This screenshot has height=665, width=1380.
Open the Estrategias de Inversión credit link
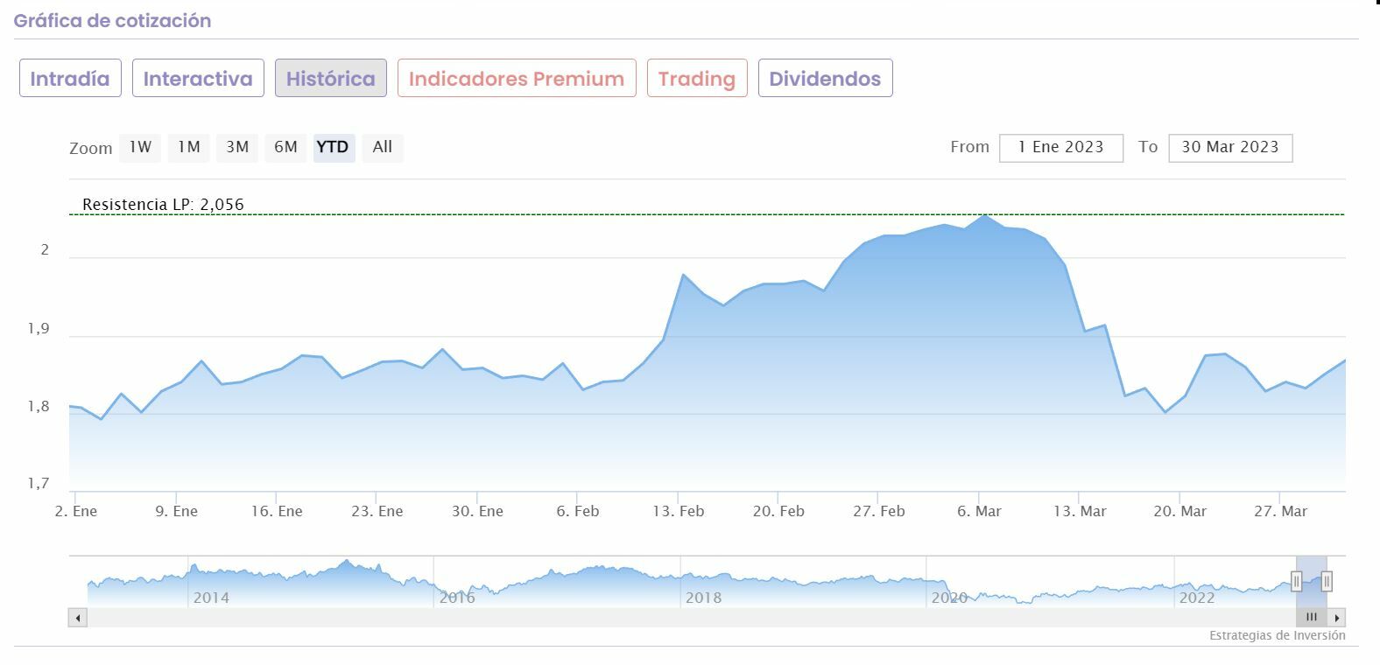point(1277,635)
